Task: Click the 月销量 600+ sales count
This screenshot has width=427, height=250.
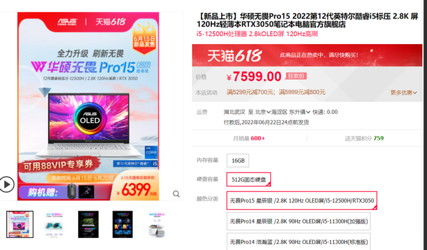Action: [x=249, y=138]
